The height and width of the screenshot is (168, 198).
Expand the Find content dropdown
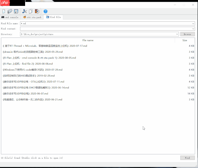point(193,29)
